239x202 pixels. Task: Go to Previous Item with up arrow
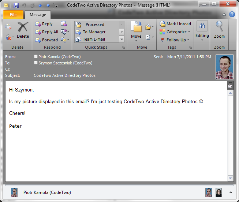40,5
